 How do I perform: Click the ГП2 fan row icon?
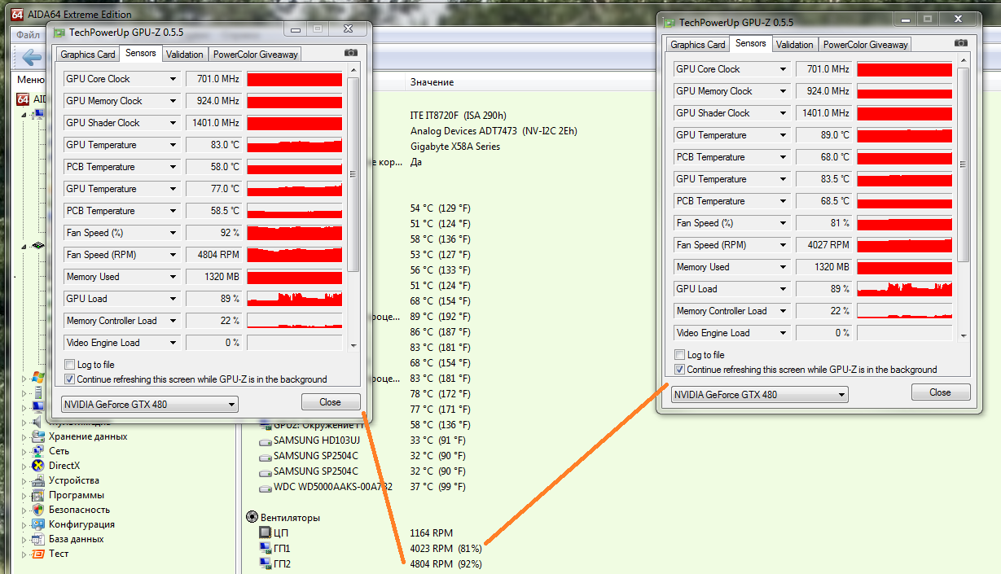[x=265, y=563]
